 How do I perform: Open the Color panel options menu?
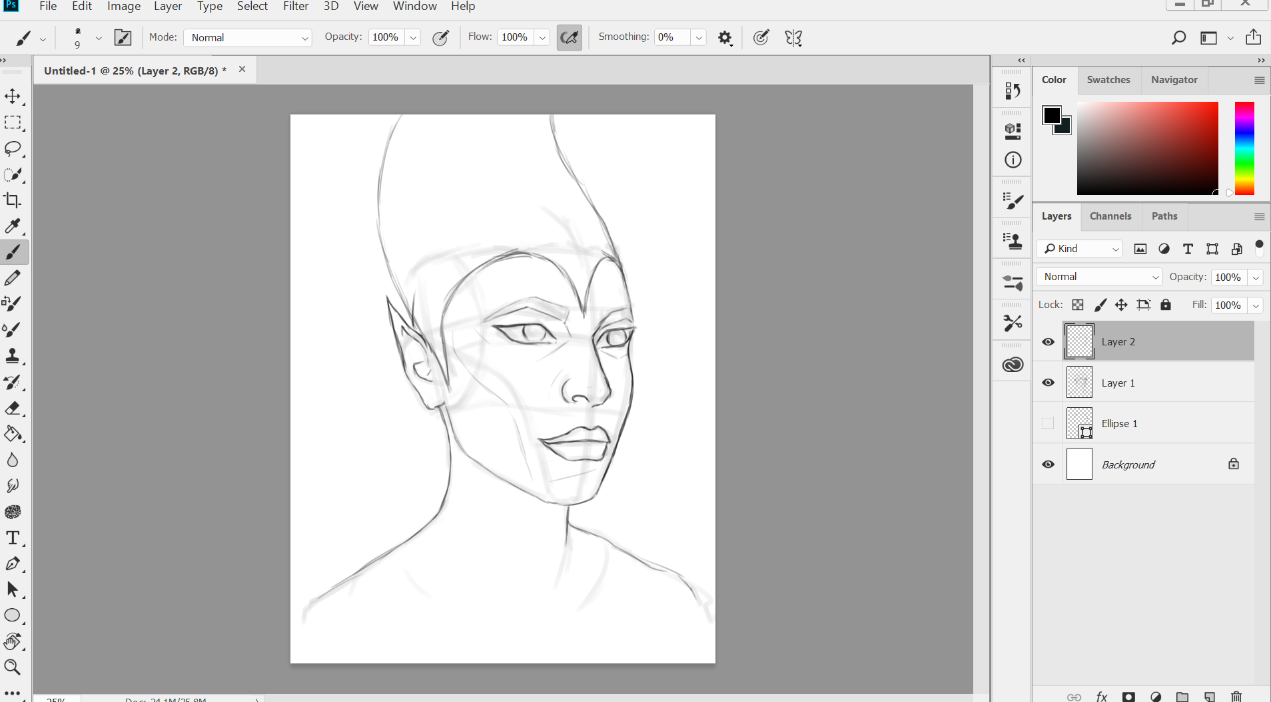coord(1259,81)
